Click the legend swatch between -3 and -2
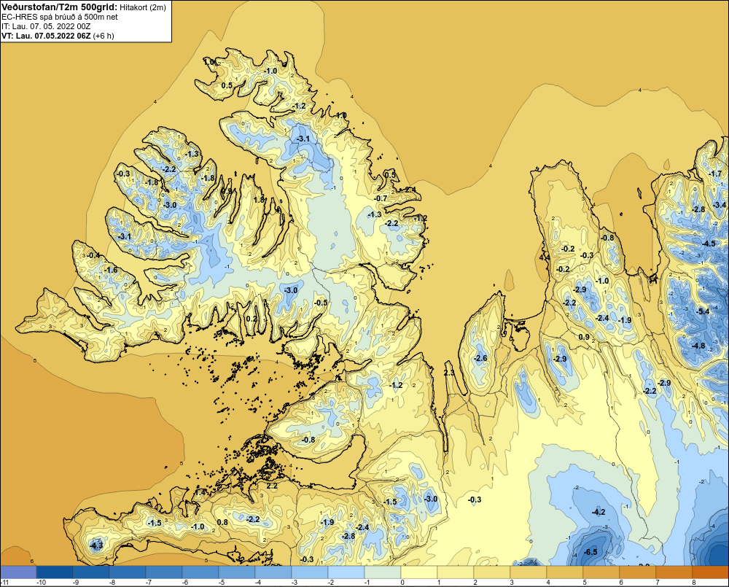729x587 pixels. pyautogui.click(x=310, y=572)
